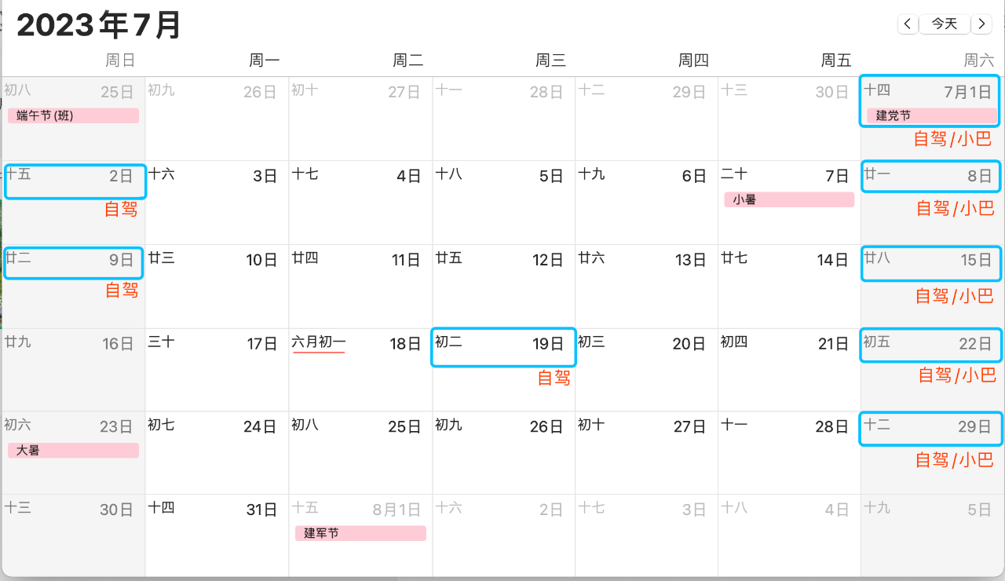Click the 周三 weekday column header
1005x581 pixels.
[x=550, y=60]
